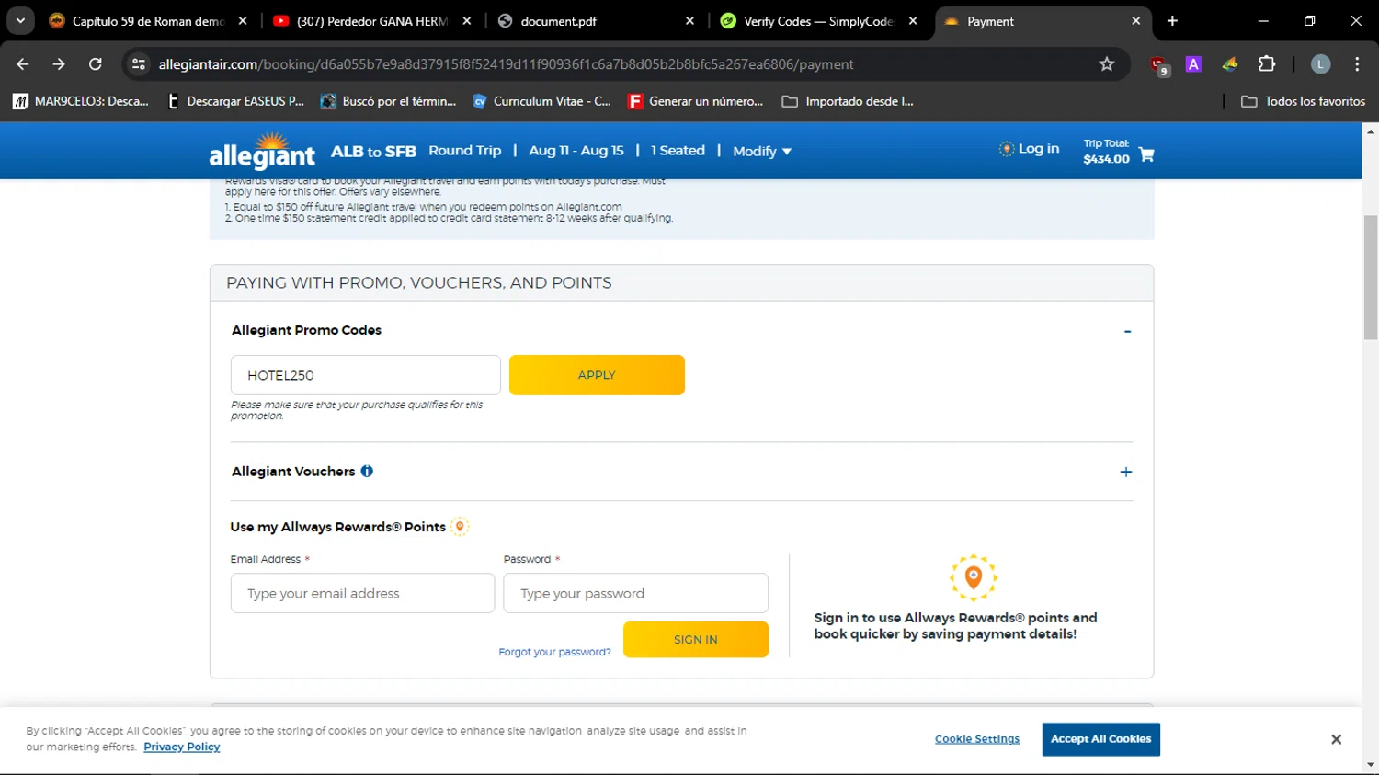The width and height of the screenshot is (1379, 775).
Task: Click the Allegiant logo
Action: tap(262, 152)
